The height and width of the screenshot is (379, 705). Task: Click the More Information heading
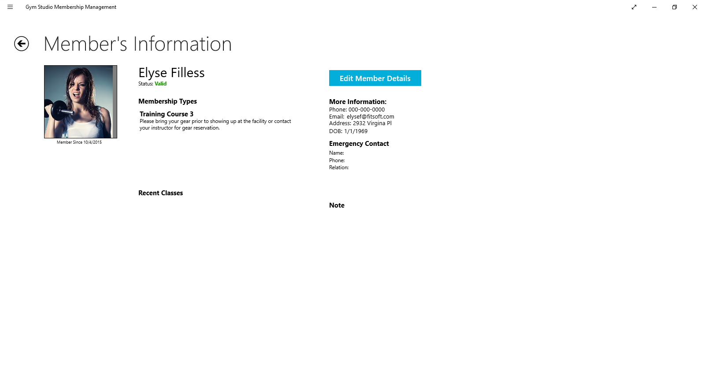pyautogui.click(x=358, y=102)
